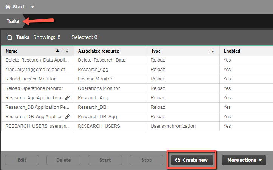Screen dimensions: 273x170
Task: Click the Delete button
Action: coord(63,160)
